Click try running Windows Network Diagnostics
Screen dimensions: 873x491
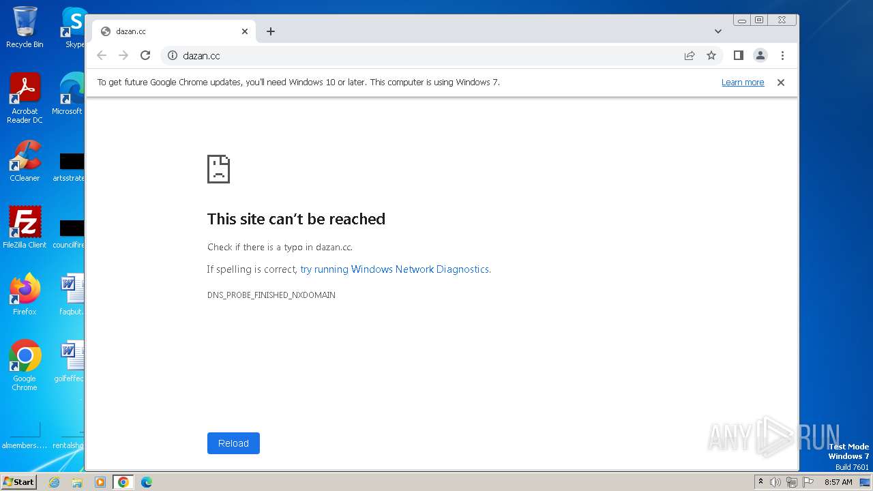pyautogui.click(x=395, y=269)
